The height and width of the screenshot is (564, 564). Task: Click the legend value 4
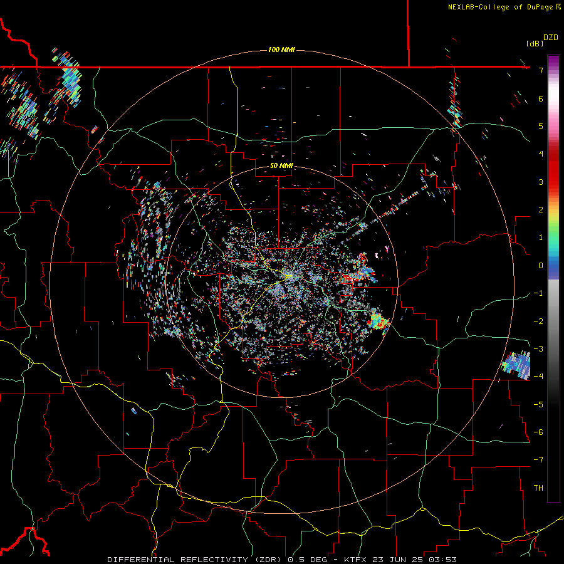pos(541,154)
